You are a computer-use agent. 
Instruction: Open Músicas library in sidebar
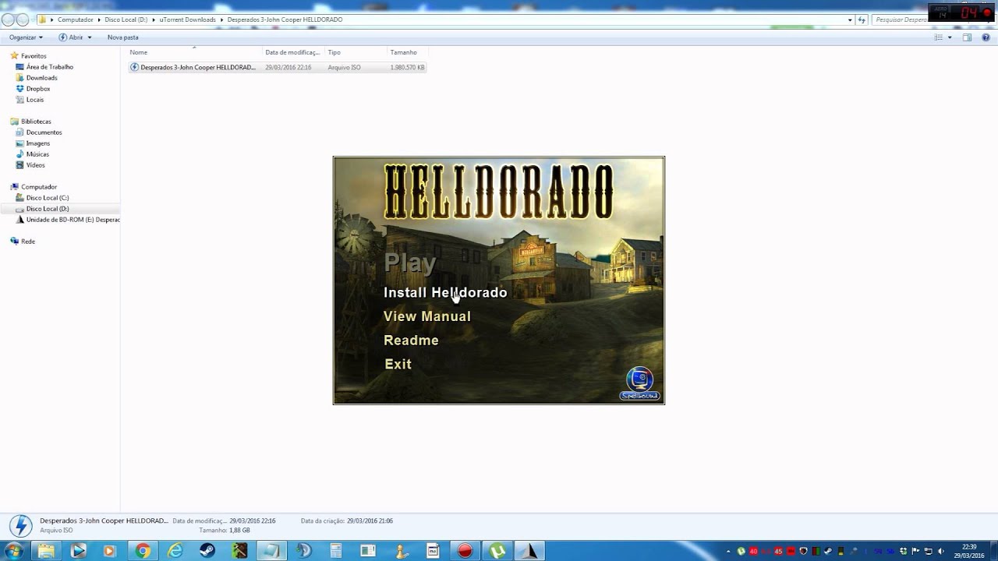(x=37, y=154)
